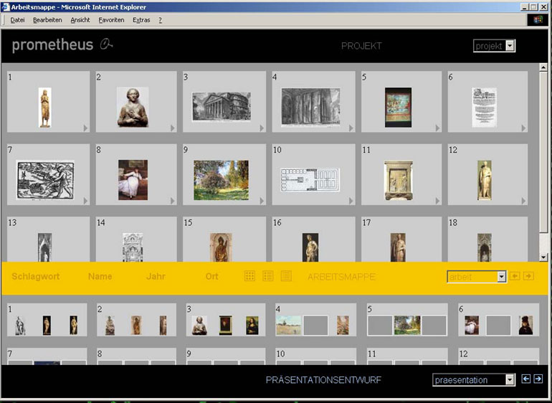The height and width of the screenshot is (403, 552).
Task: Open the Extras menu
Action: [141, 20]
